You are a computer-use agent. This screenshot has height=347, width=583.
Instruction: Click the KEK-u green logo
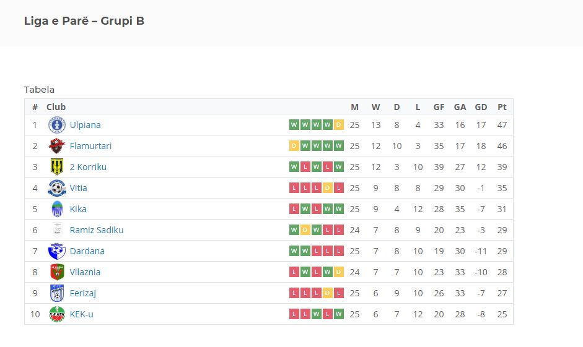tap(57, 314)
